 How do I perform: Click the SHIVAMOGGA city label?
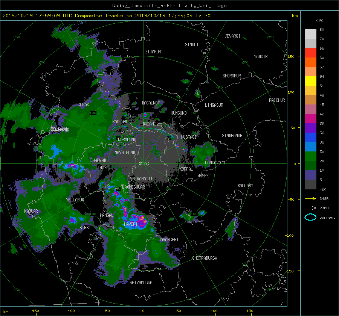click(141, 283)
